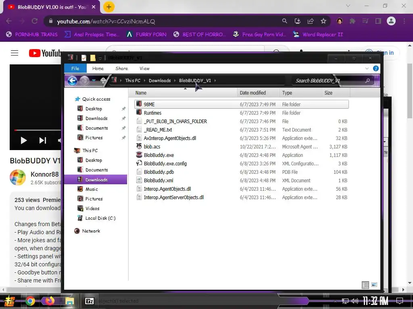Expand the chevron after BlobBUDDY_V1 breadcrumb

click(x=215, y=80)
